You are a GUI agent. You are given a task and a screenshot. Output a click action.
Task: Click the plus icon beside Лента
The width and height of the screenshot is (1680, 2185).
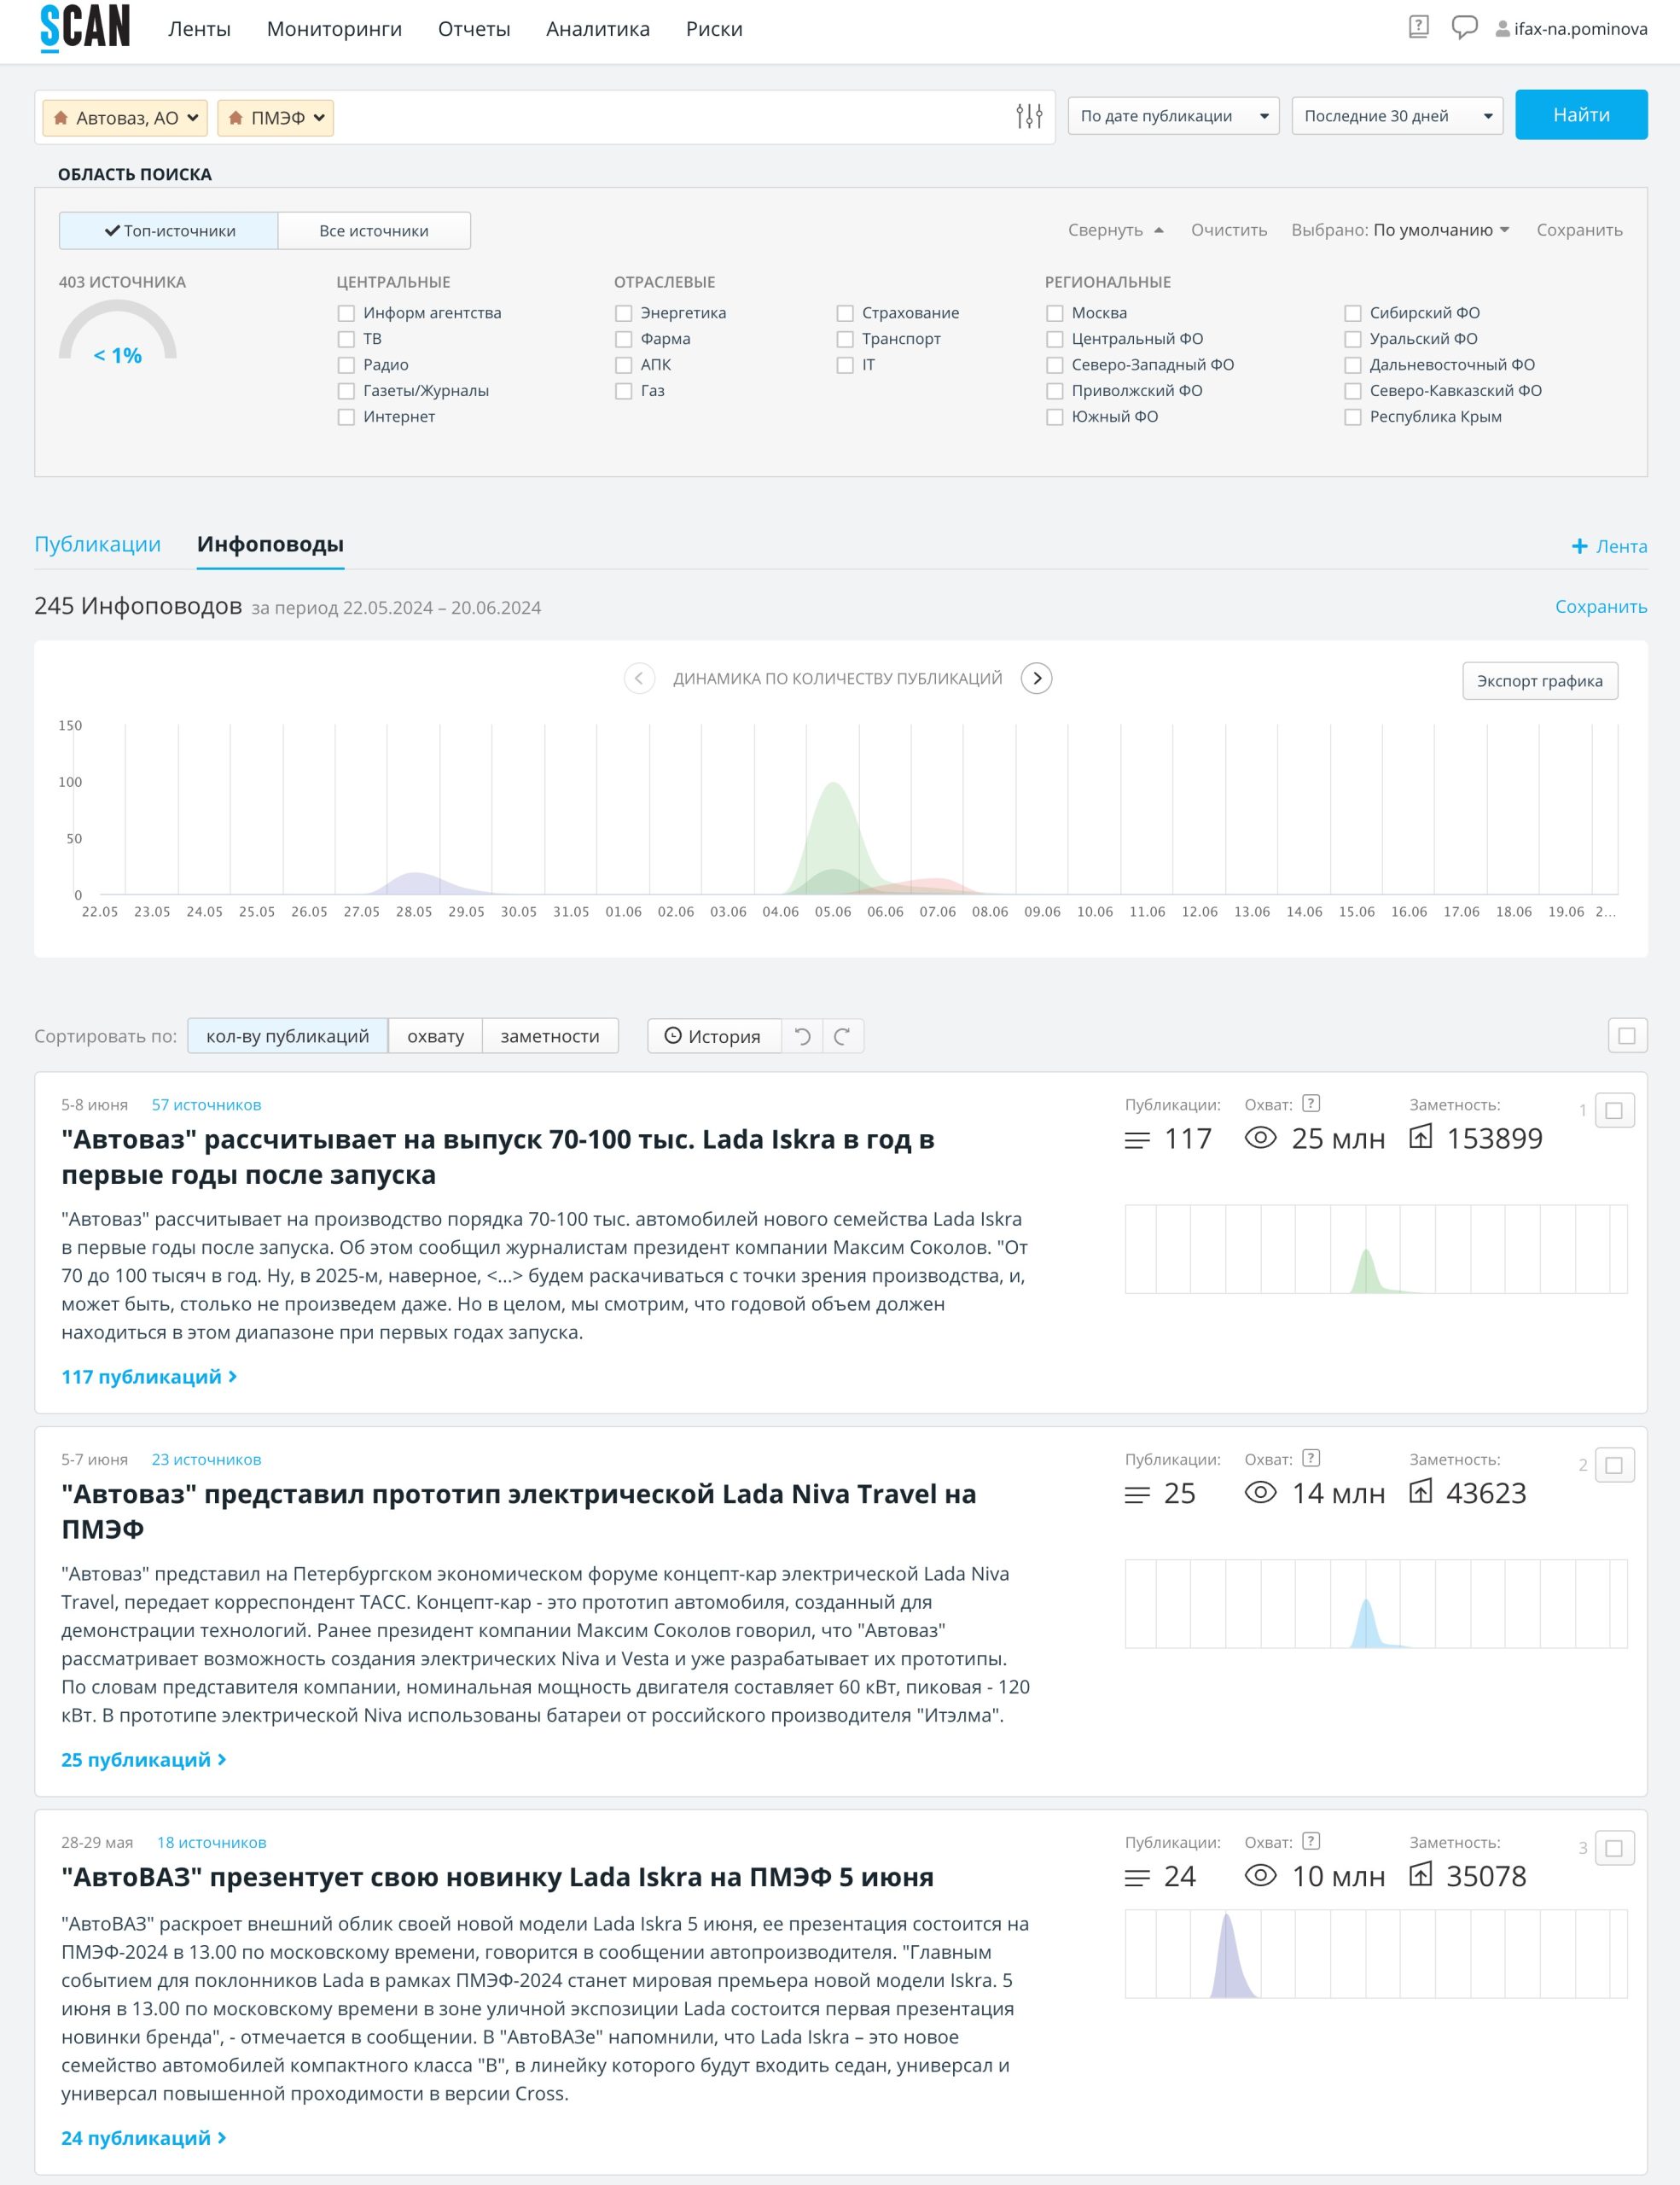click(1579, 546)
